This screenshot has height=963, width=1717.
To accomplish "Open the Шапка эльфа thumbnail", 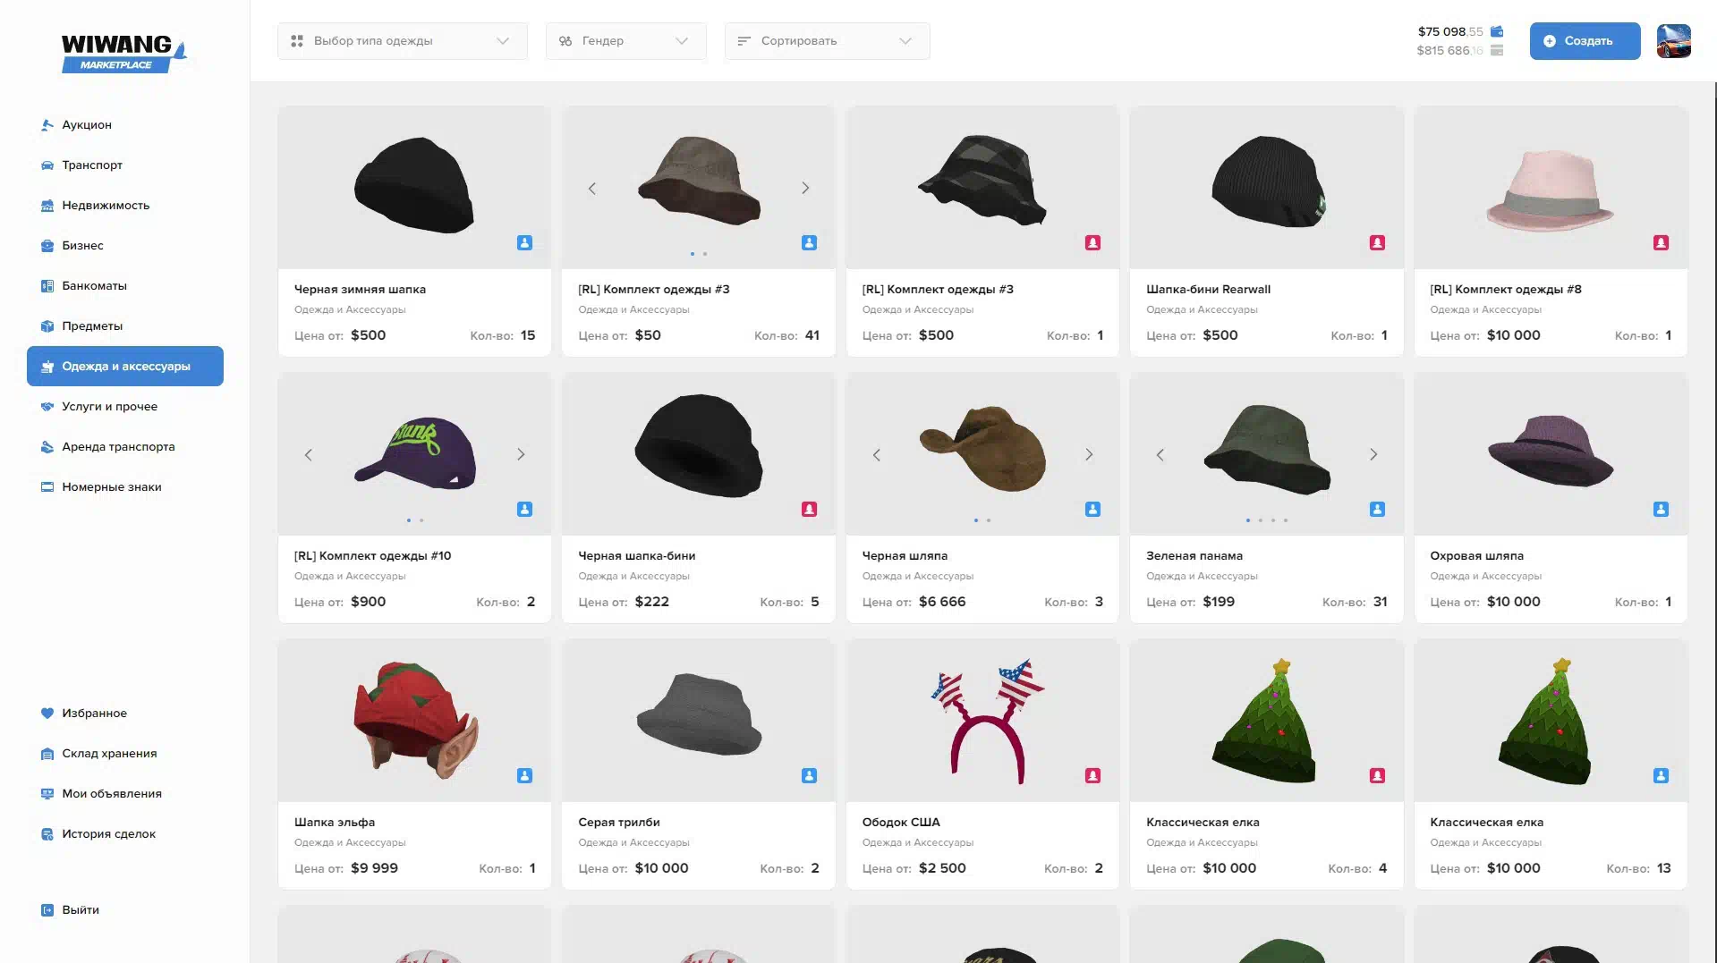I will (x=416, y=720).
